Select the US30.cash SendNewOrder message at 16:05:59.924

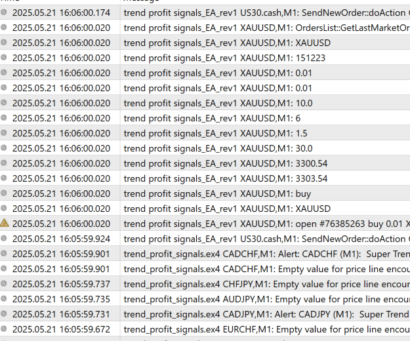[x=267, y=239]
